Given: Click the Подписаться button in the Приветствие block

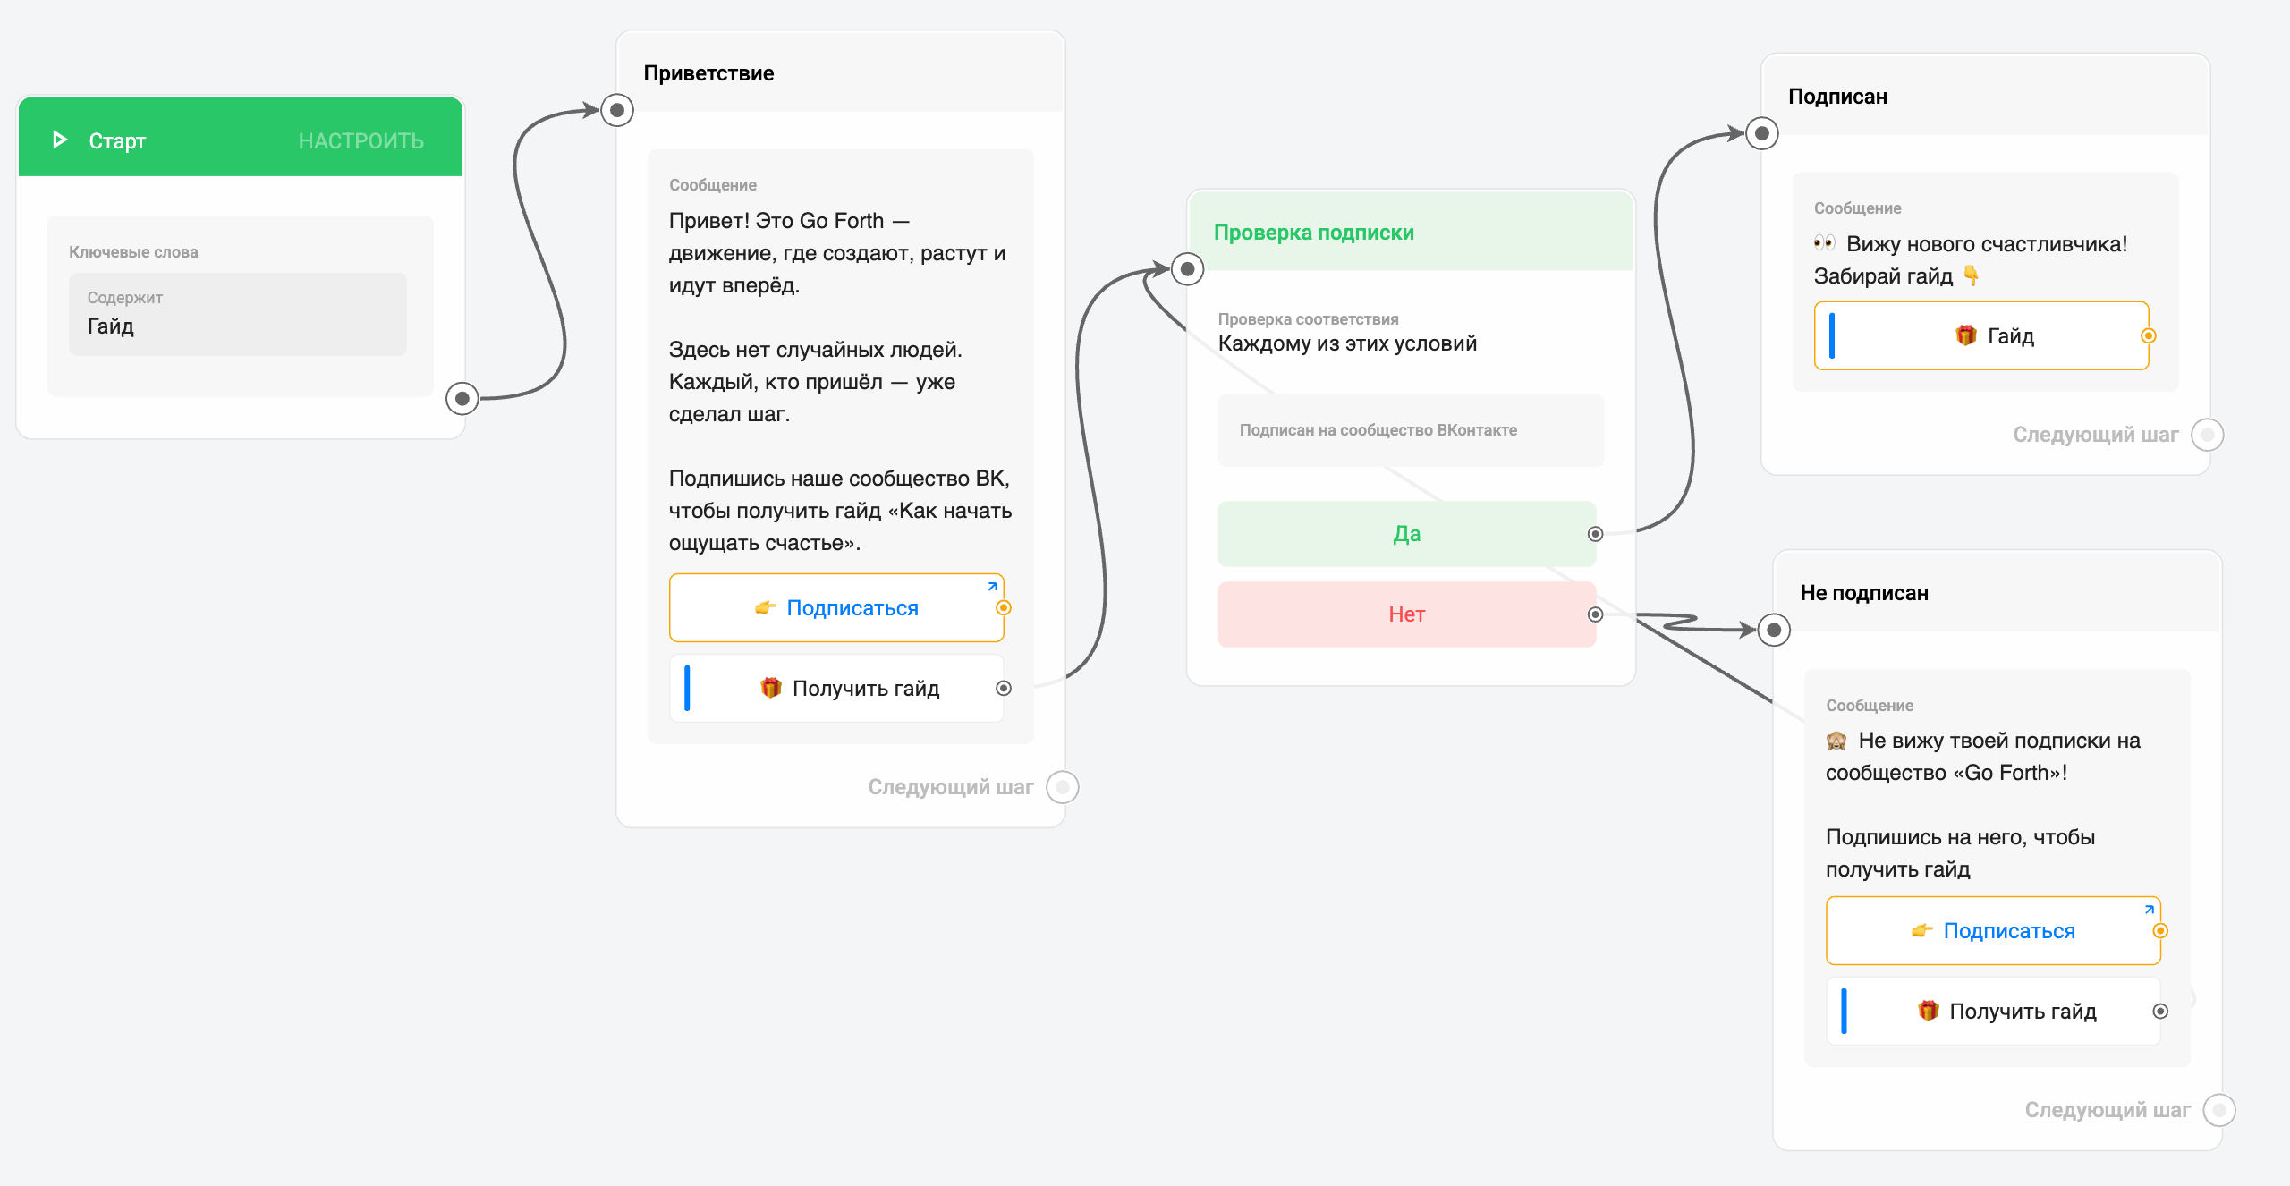Looking at the screenshot, I should [836, 608].
